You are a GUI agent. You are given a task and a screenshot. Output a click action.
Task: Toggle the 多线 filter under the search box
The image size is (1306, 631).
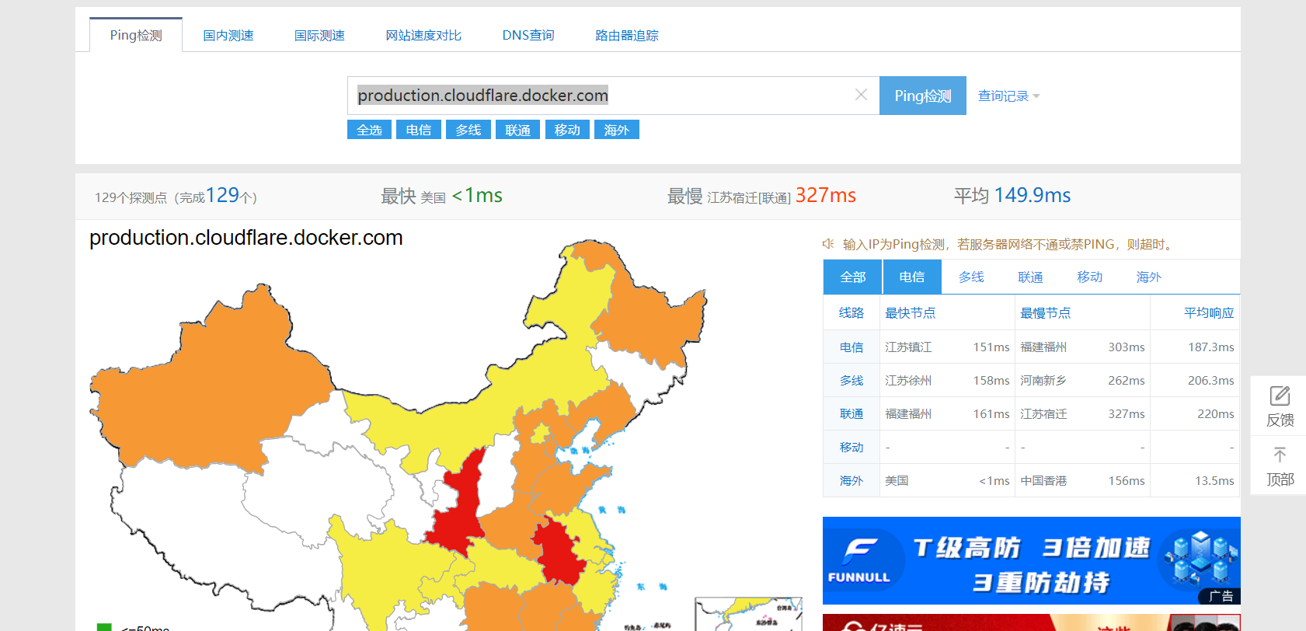tap(468, 130)
